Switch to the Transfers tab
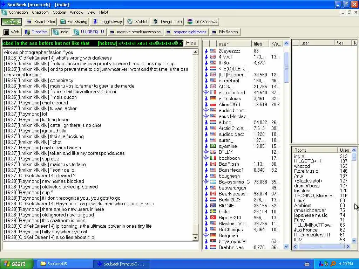The height and width of the screenshot is (269, 359). click(x=36, y=32)
